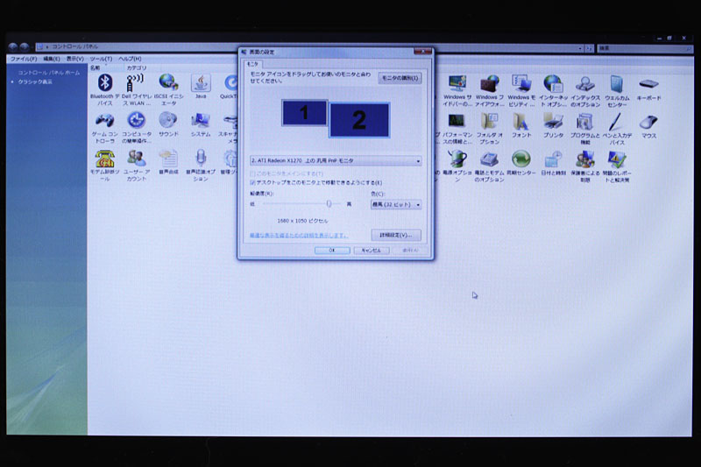
Task: Open iSCSI initiator globe icon
Action: pyautogui.click(x=168, y=82)
